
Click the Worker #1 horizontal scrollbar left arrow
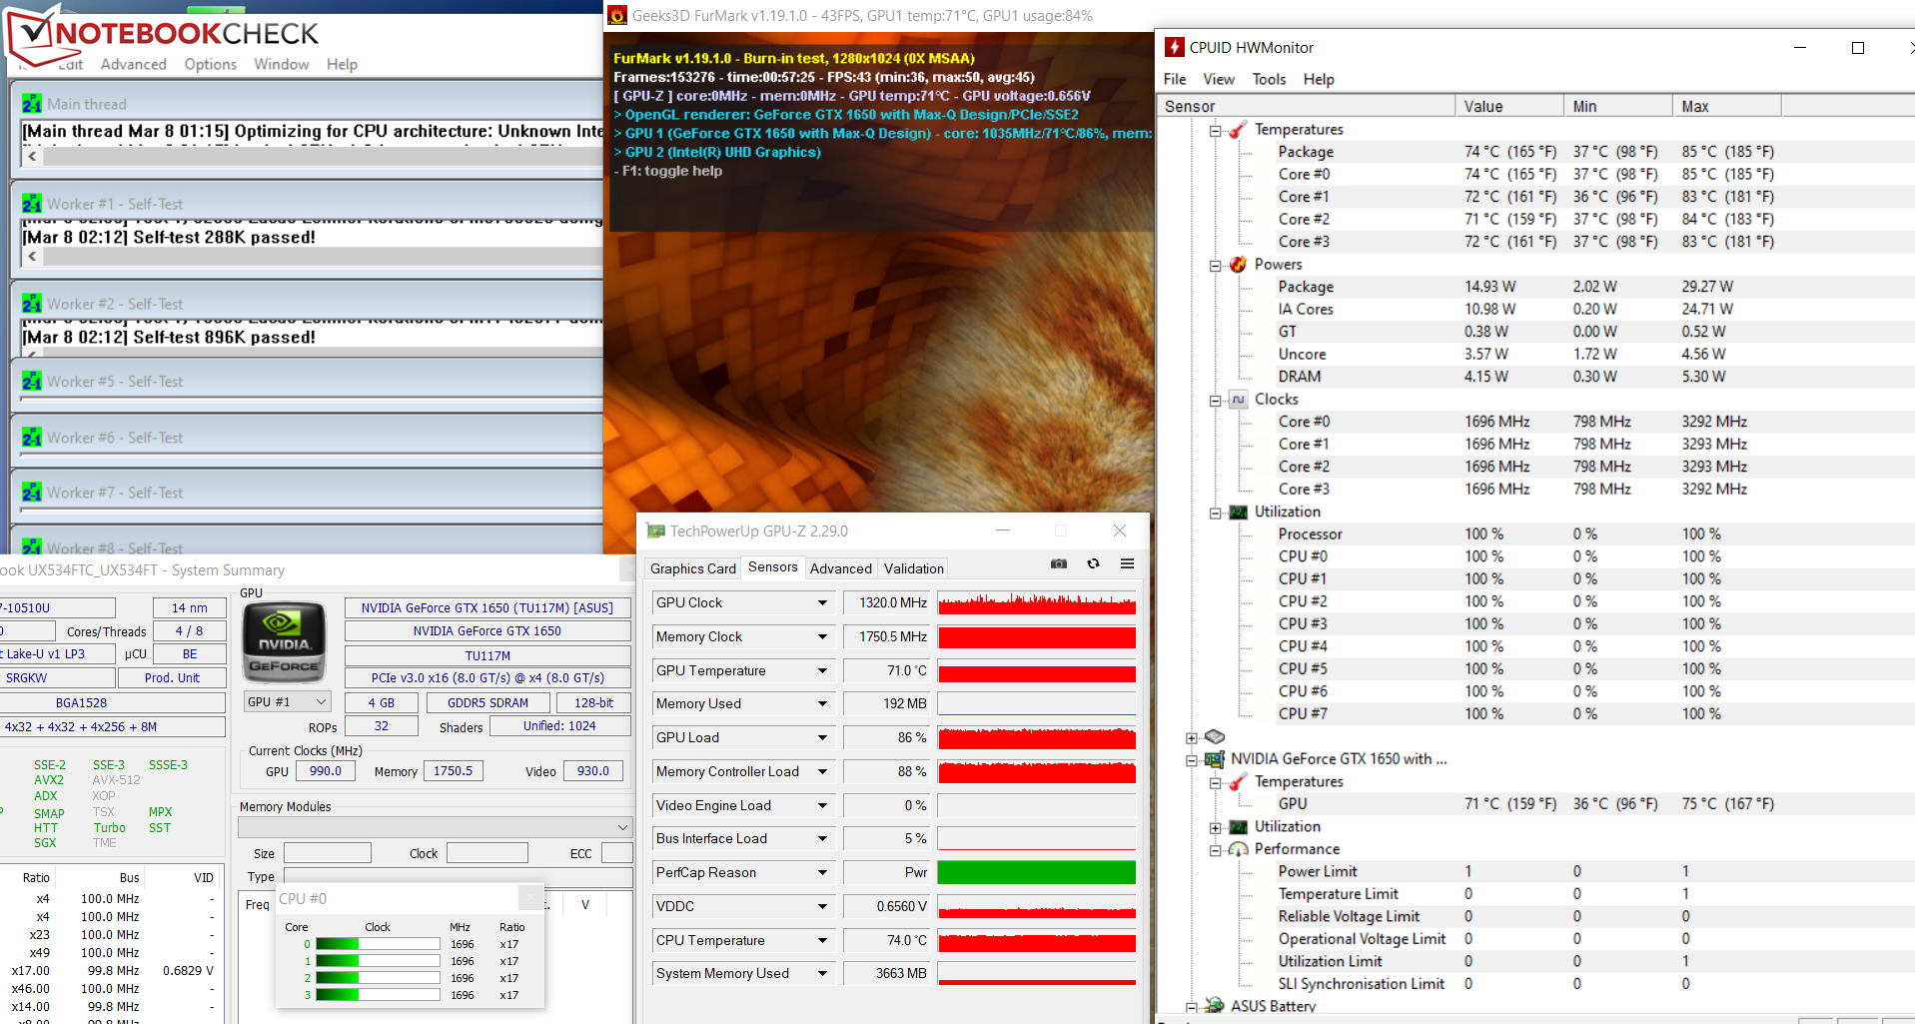33,257
